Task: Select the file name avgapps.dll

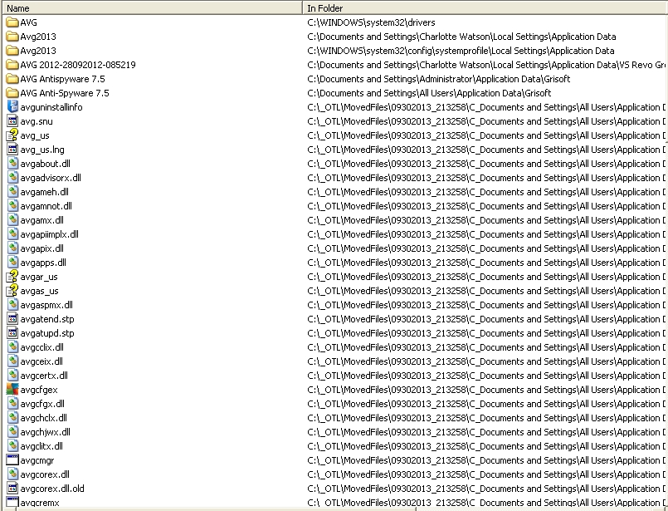Action: click(43, 263)
